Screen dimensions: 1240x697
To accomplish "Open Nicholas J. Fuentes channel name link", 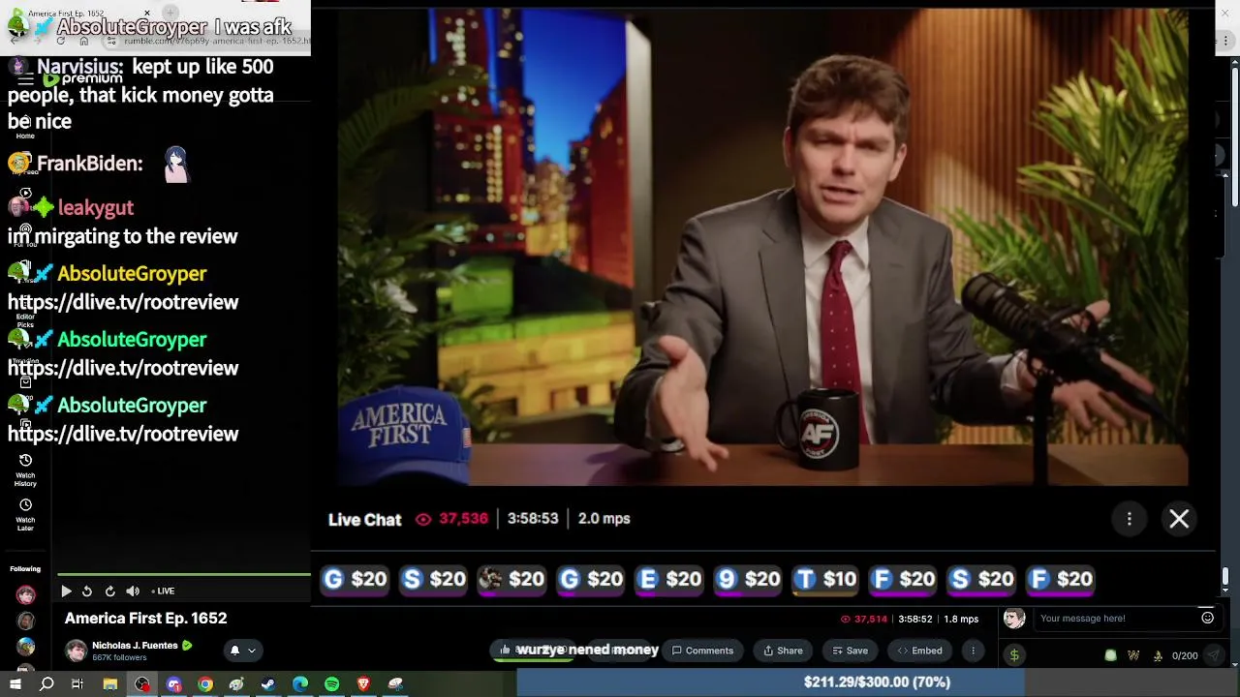I will [x=135, y=646].
